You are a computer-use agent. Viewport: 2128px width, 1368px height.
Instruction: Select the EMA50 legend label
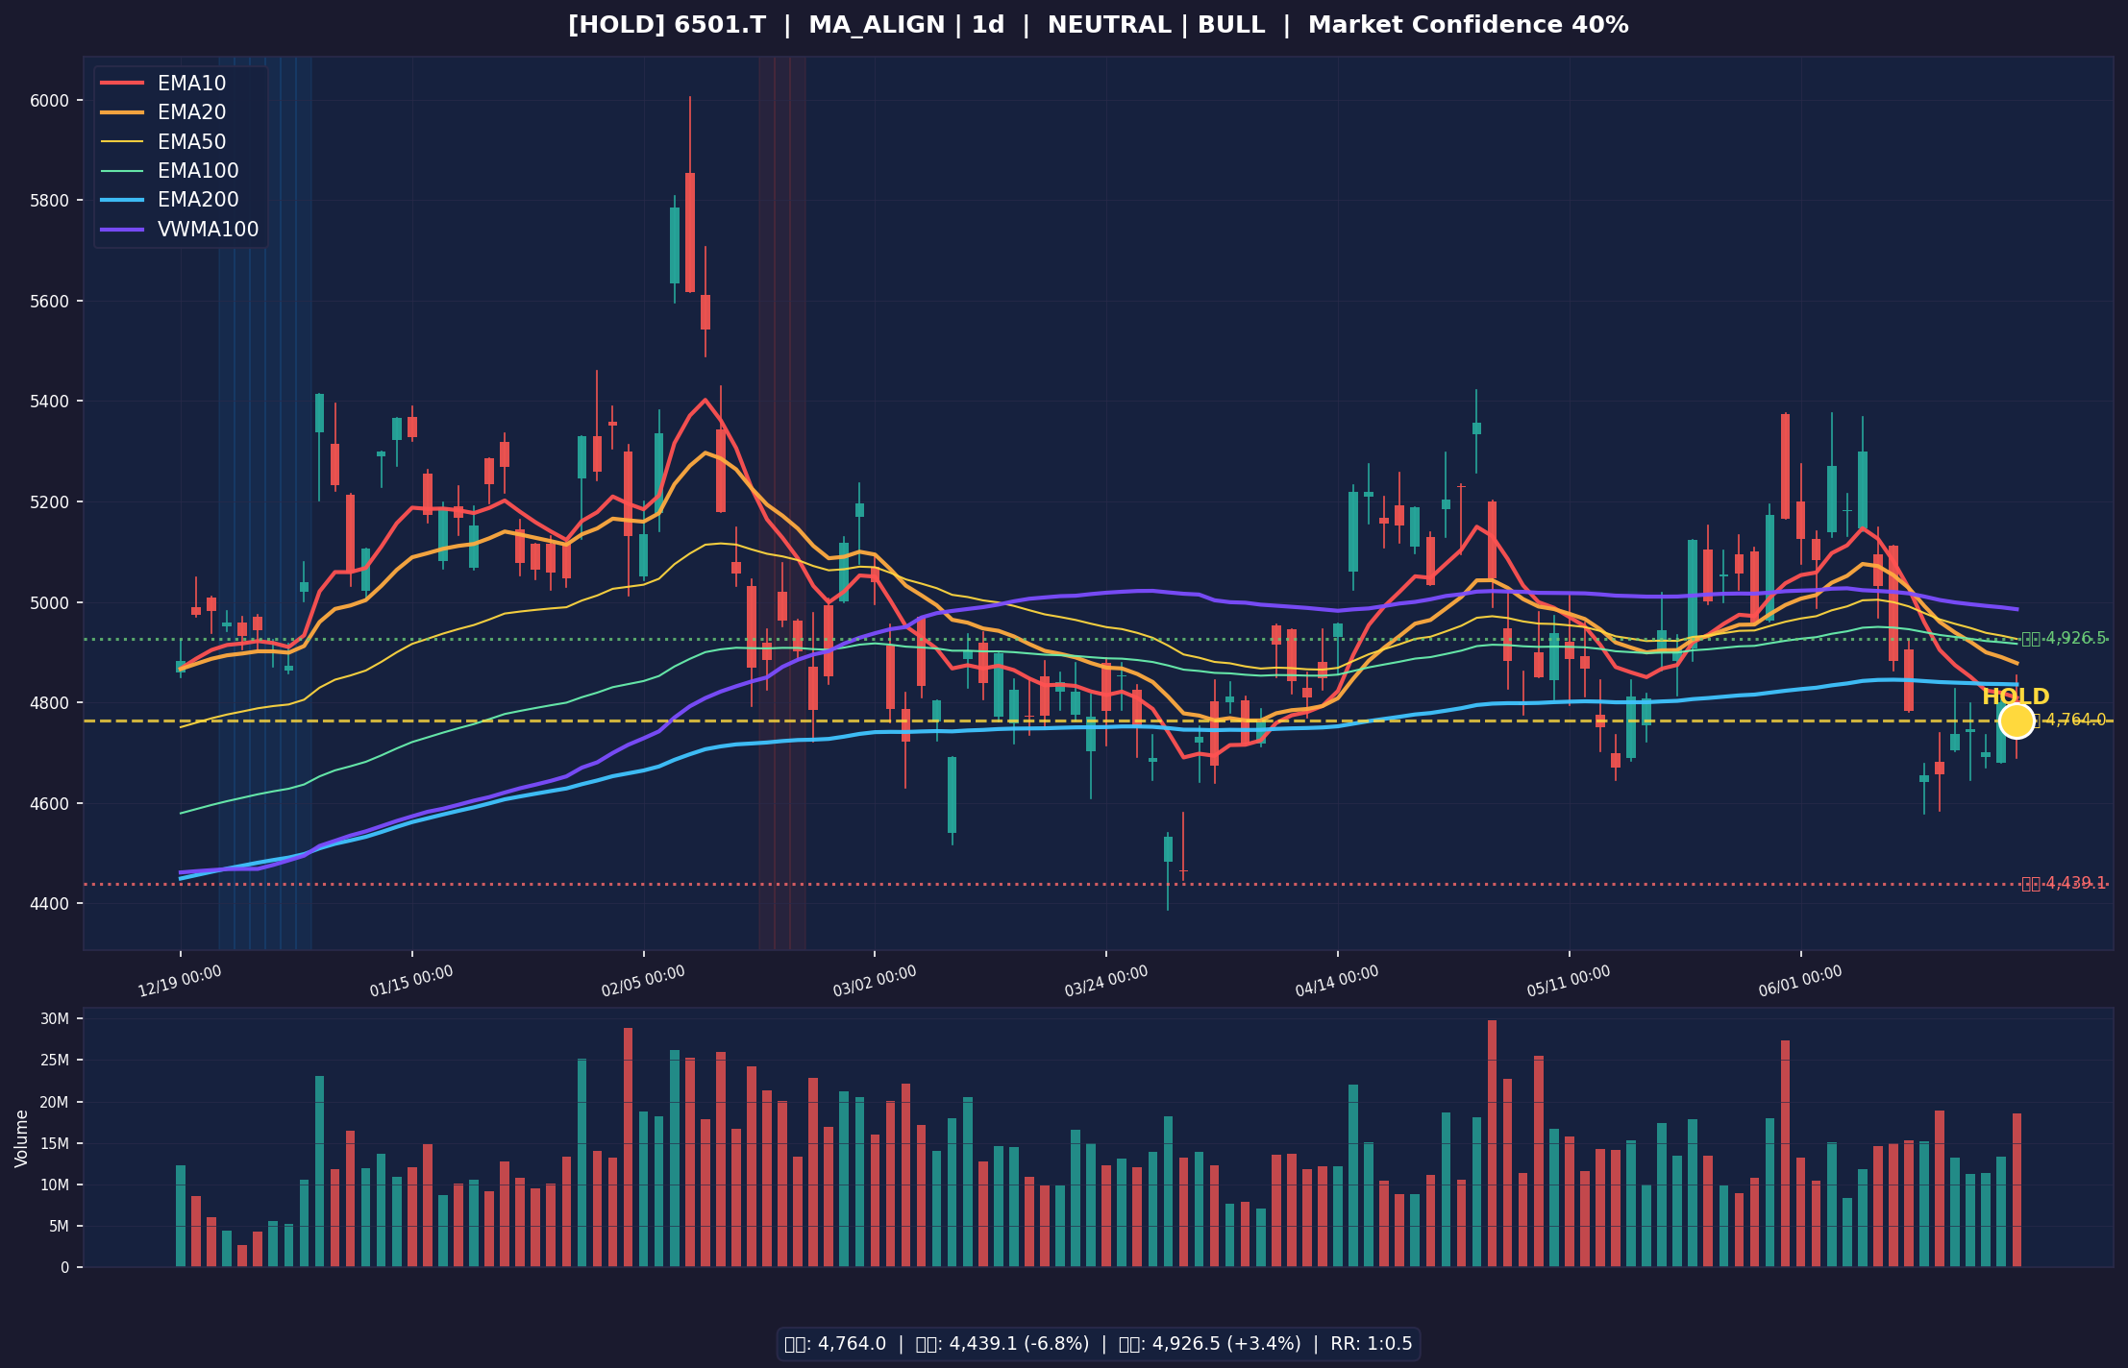(x=191, y=142)
